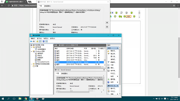Open 說明(H) menu in Event Viewer

pos(52,38)
